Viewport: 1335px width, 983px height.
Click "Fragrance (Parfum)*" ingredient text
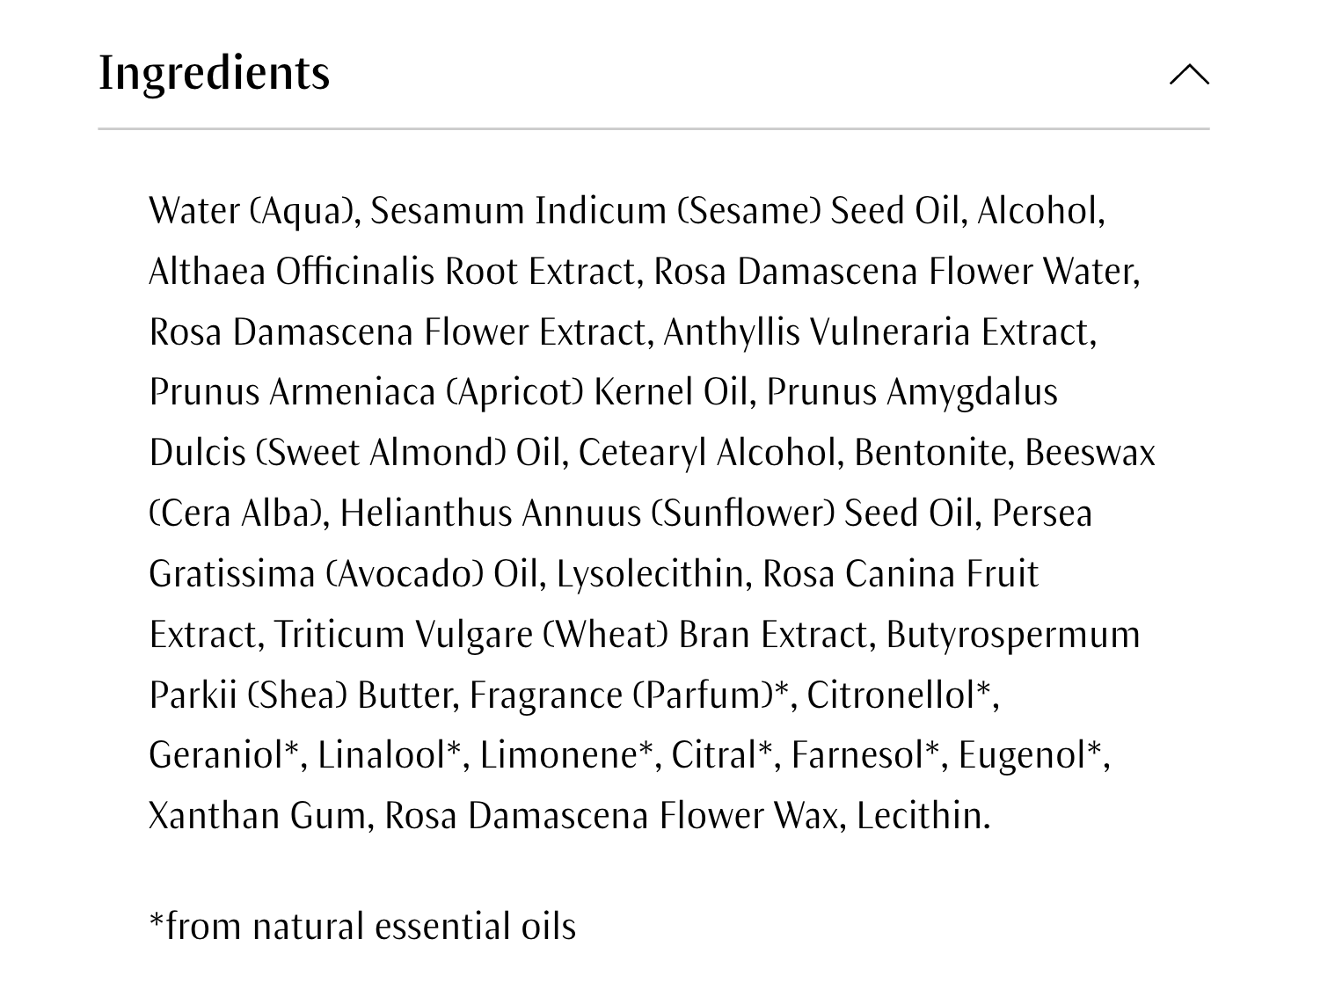pos(629,695)
